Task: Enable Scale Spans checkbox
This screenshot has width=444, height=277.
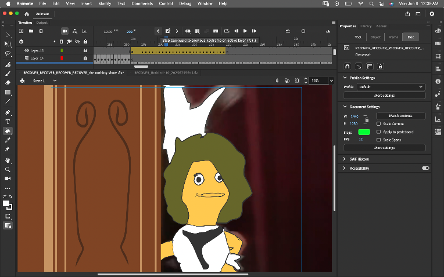Action: point(378,140)
